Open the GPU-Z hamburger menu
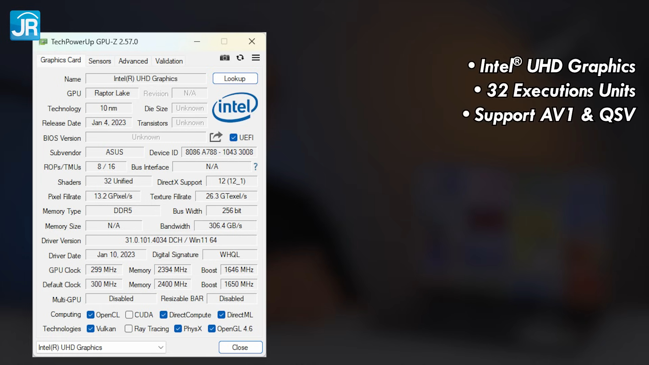This screenshot has height=365, width=649. click(256, 58)
